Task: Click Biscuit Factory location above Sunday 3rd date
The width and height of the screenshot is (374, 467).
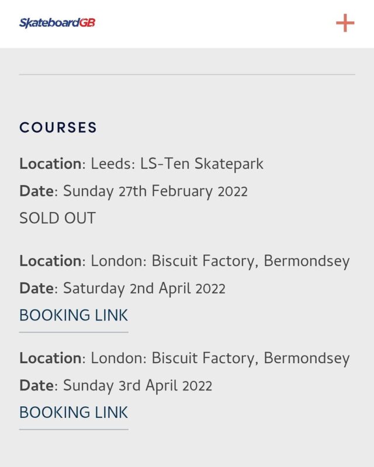Action: point(220,358)
